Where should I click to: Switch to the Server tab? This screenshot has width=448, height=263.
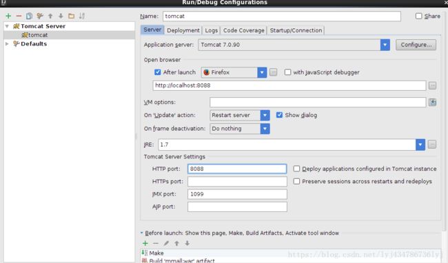pyautogui.click(x=152, y=30)
